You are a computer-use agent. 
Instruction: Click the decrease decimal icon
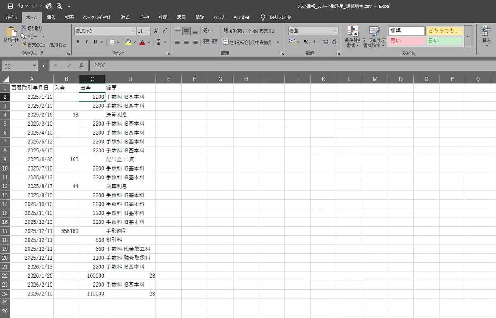pyautogui.click(x=334, y=42)
